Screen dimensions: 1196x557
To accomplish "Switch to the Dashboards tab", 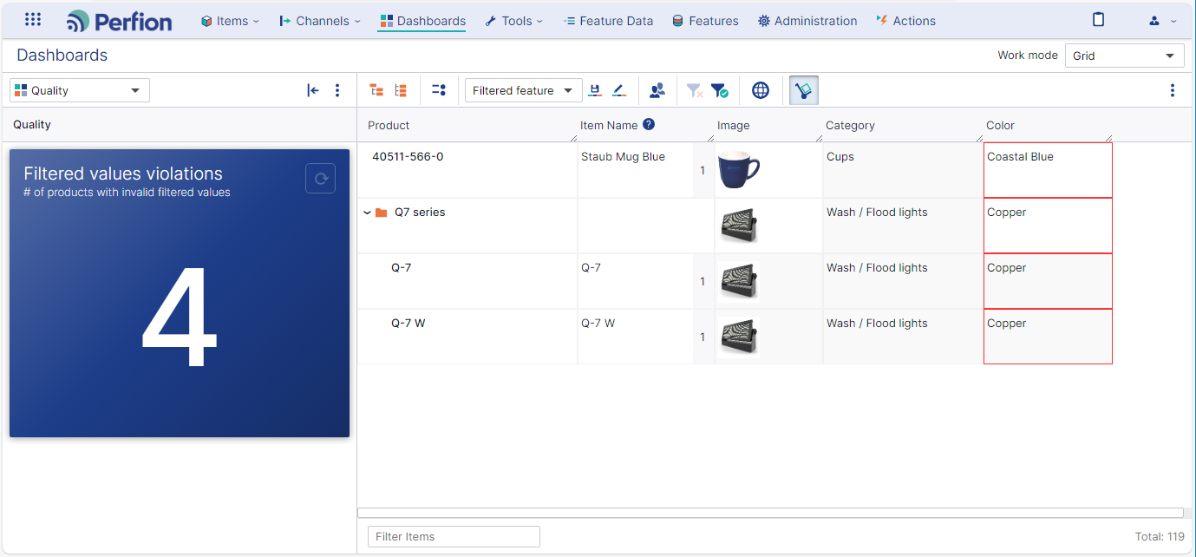I will 422,21.
